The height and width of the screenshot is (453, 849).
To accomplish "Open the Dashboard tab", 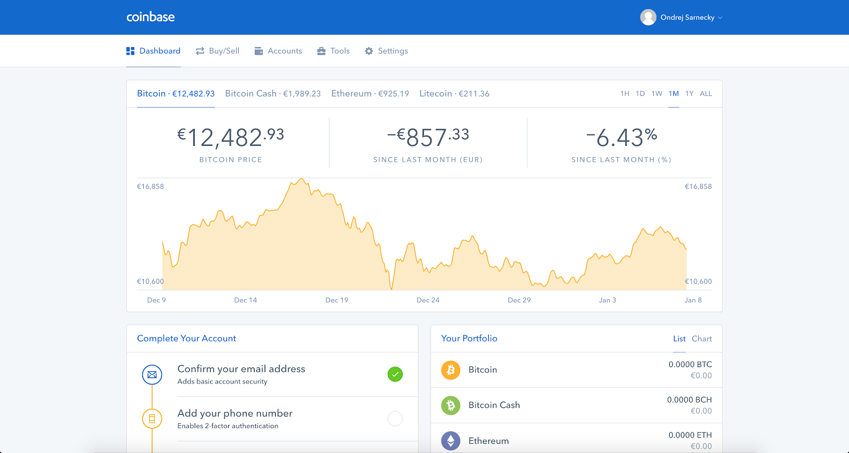I will [x=153, y=51].
